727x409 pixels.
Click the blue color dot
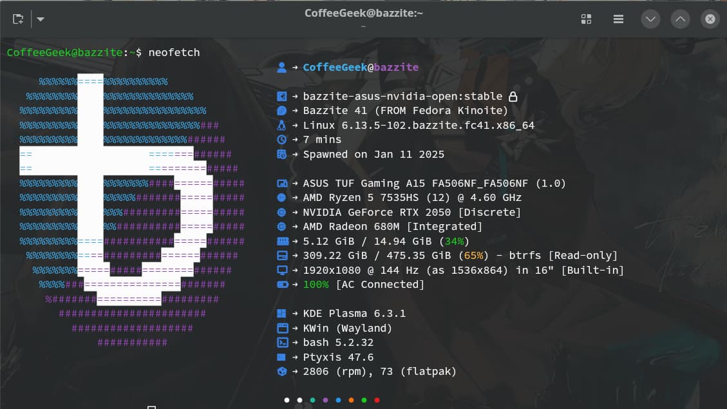(x=339, y=400)
